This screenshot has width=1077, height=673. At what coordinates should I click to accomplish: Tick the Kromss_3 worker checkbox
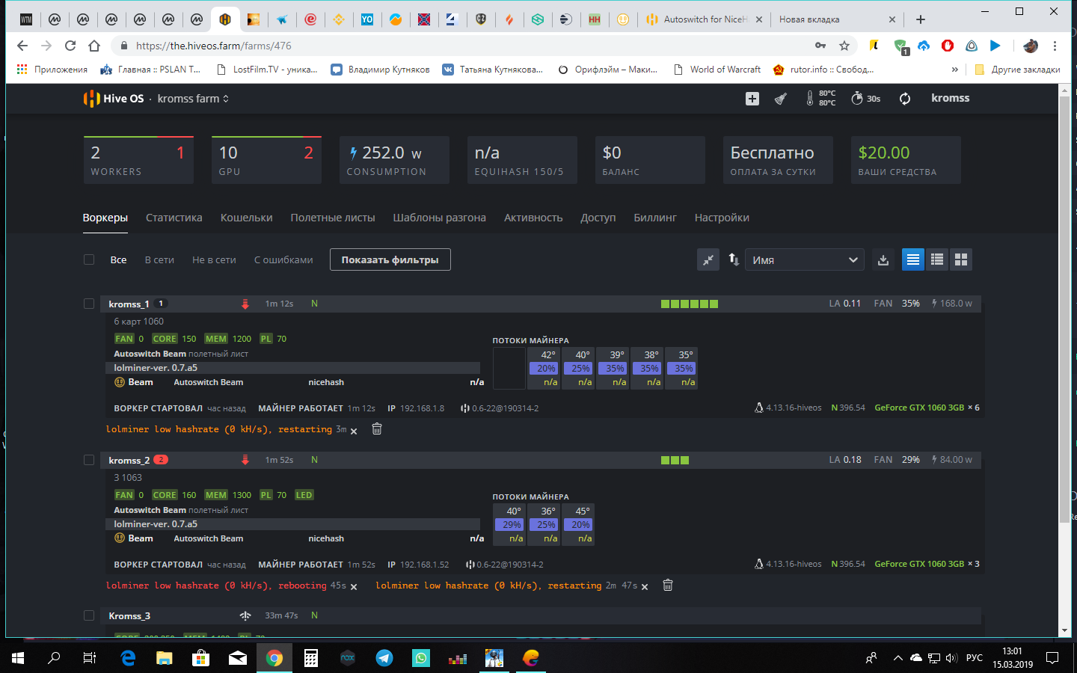click(x=89, y=615)
